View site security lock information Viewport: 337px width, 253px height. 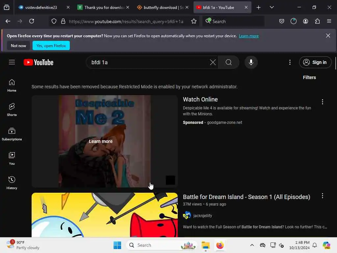pyautogui.click(x=63, y=21)
